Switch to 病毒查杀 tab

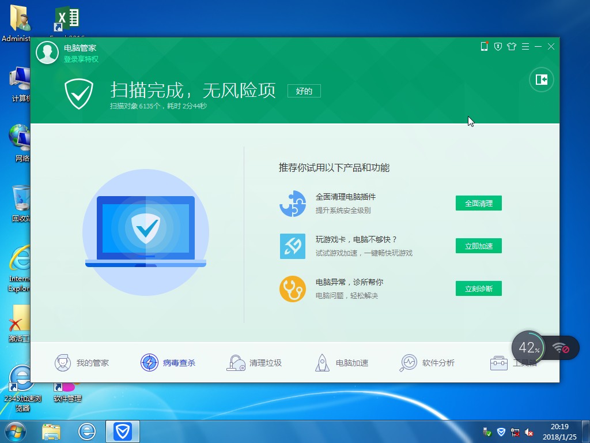[168, 363]
